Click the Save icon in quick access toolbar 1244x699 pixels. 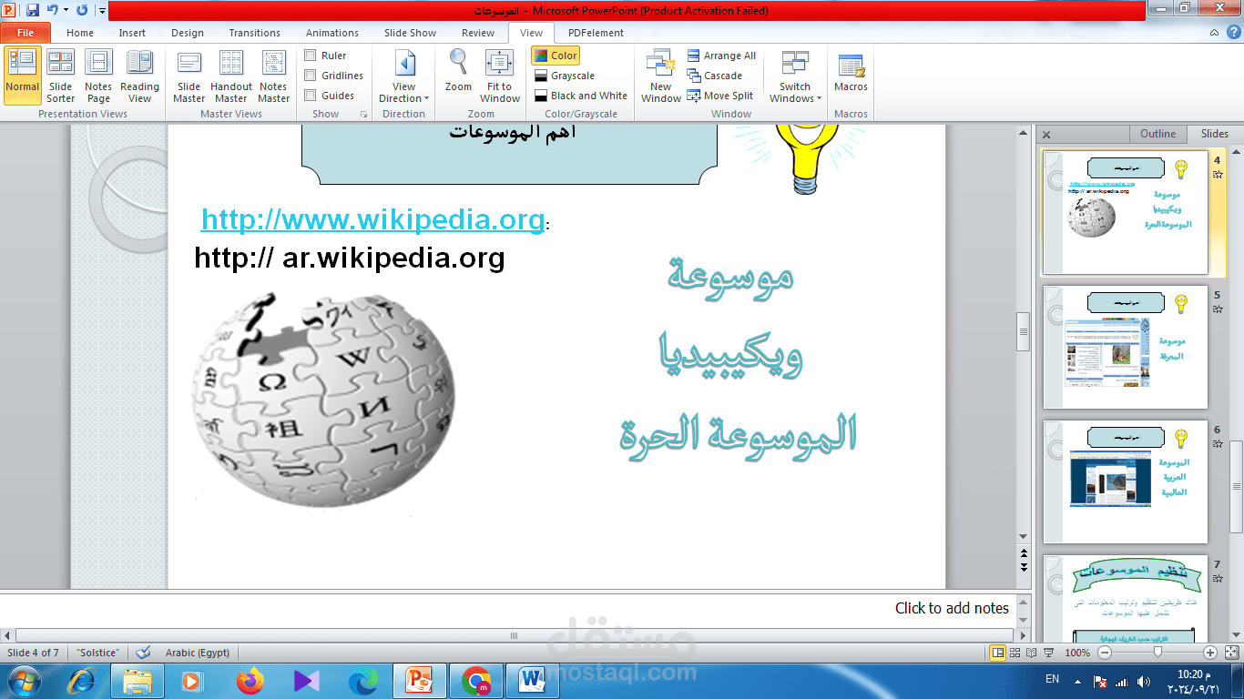tap(33, 10)
